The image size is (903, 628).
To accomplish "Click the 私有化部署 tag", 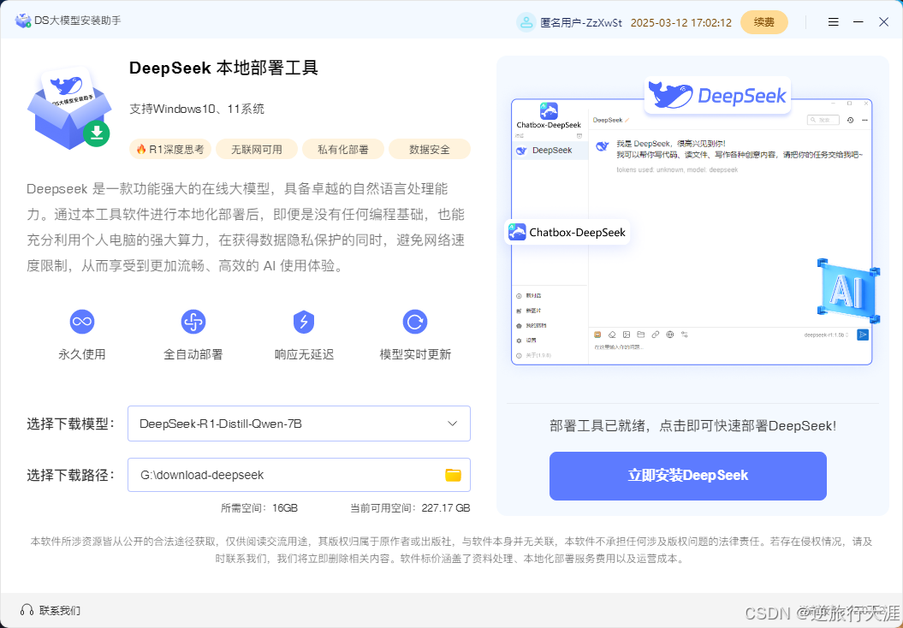I will [343, 149].
